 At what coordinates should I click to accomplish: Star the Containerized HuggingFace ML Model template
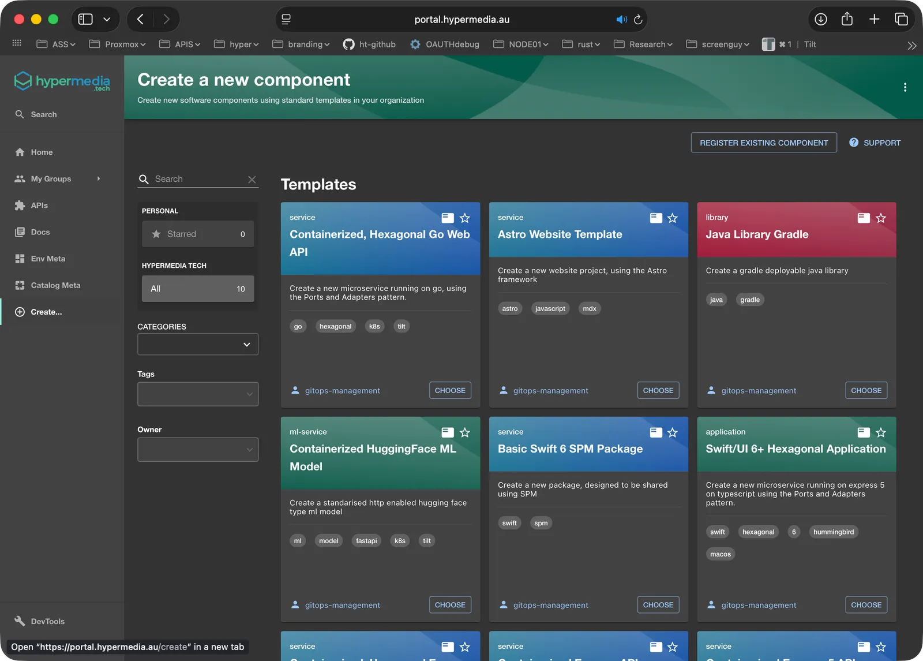pos(465,432)
